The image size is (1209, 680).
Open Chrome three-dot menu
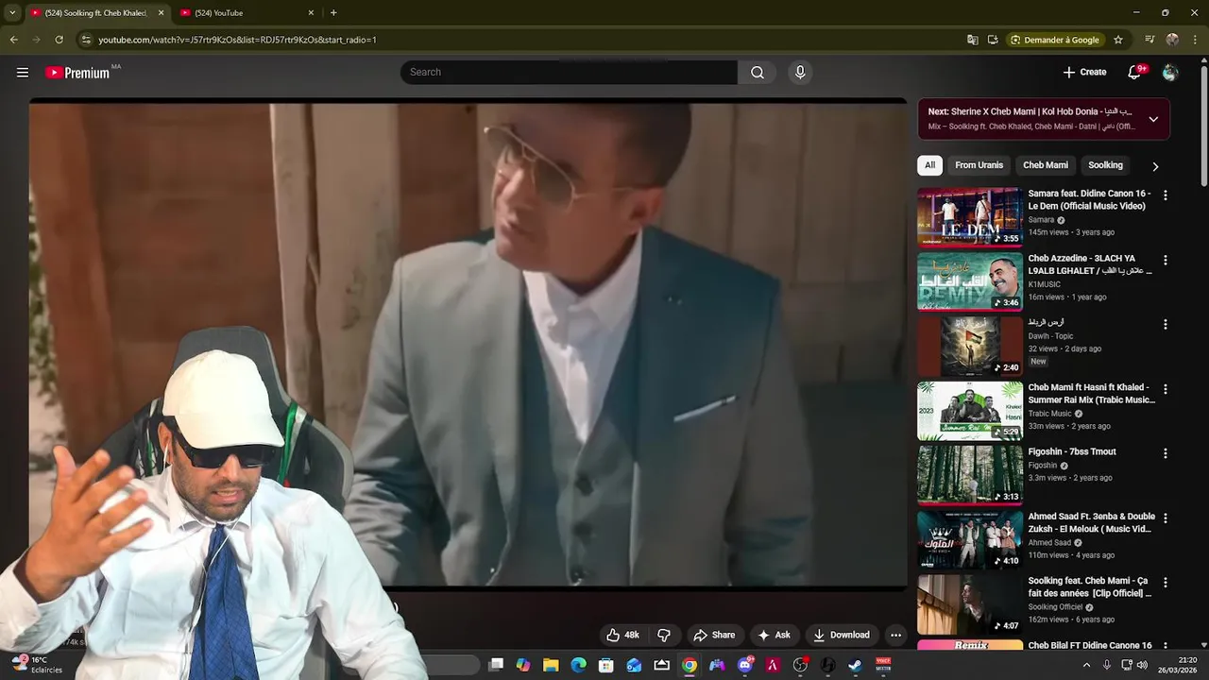coord(1196,40)
